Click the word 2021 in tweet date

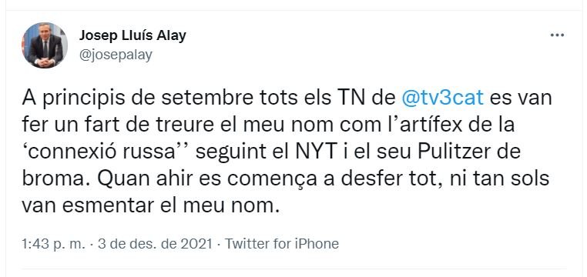click(203, 244)
